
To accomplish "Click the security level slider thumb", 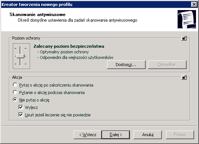I will pos(20,56).
